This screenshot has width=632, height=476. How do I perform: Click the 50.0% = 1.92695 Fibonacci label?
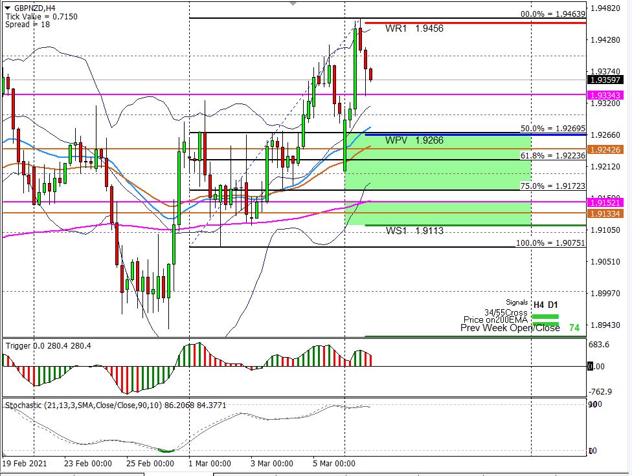coord(552,129)
